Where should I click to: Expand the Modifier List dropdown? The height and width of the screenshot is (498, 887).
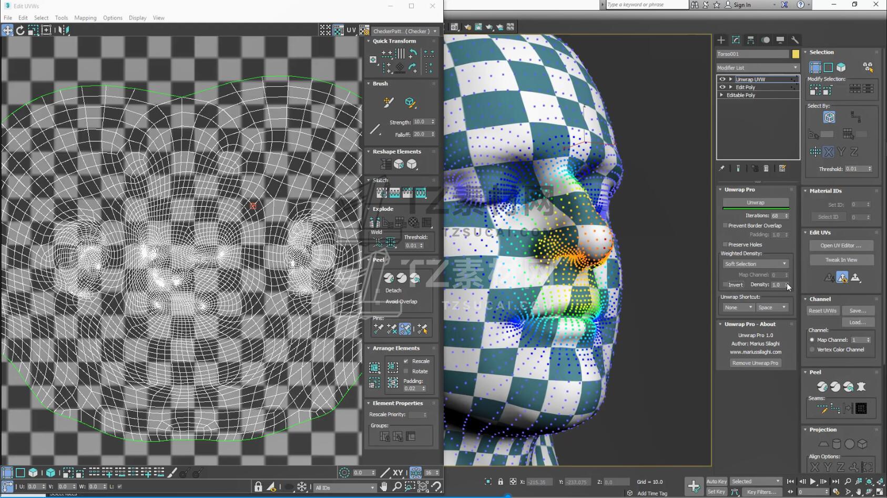tap(757, 68)
